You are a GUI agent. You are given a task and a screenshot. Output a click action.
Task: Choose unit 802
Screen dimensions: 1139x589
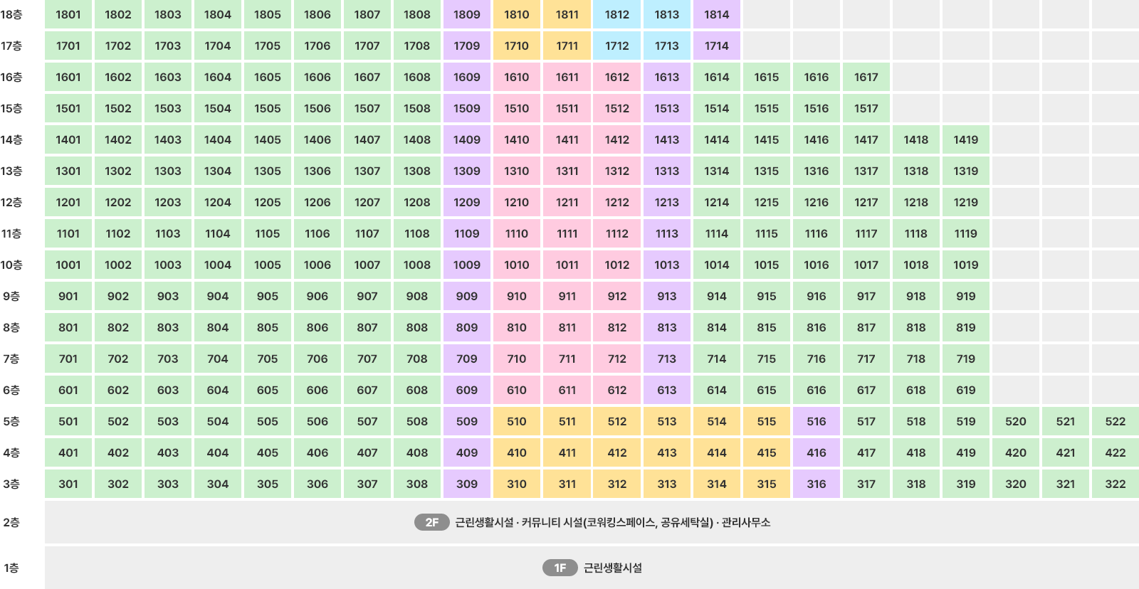pyautogui.click(x=118, y=327)
